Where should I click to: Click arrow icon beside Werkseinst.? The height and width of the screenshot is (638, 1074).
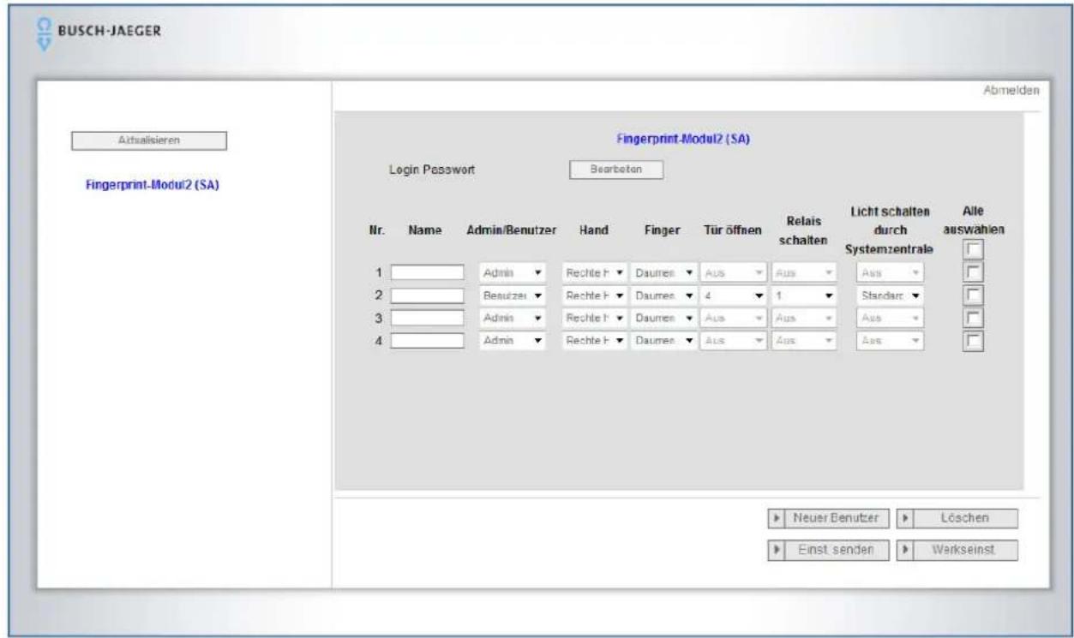(x=904, y=551)
